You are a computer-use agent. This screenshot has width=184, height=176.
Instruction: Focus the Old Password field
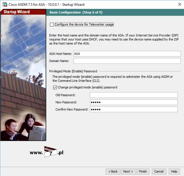134,95
